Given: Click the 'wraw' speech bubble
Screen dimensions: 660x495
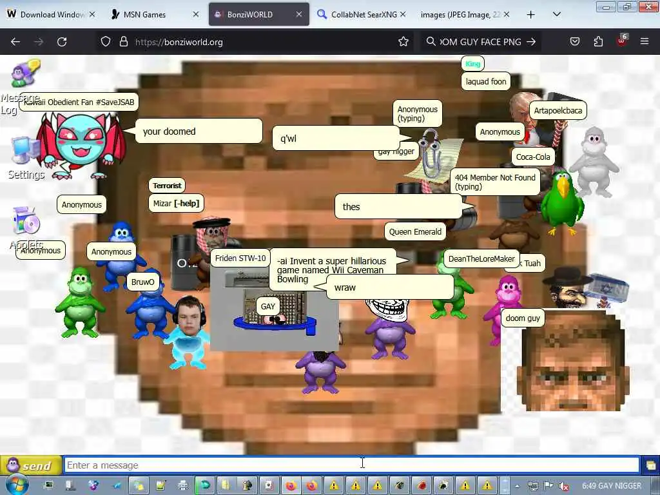Looking at the screenshot, I should click(390, 287).
